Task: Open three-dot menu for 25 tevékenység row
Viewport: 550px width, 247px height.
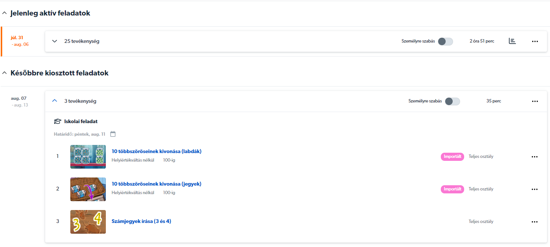Action: 535,41
